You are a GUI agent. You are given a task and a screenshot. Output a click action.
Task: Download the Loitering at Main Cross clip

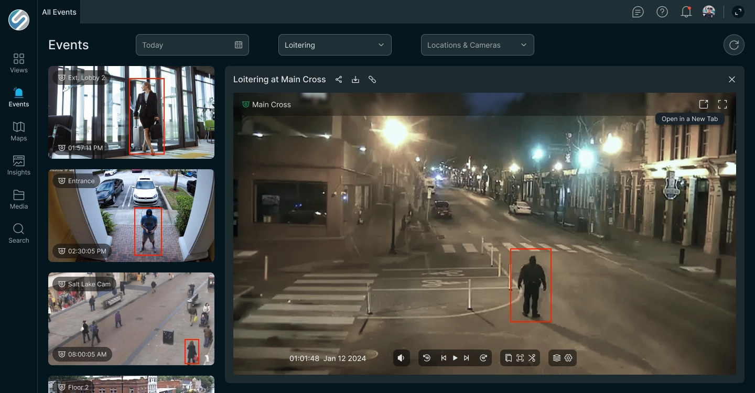355,80
